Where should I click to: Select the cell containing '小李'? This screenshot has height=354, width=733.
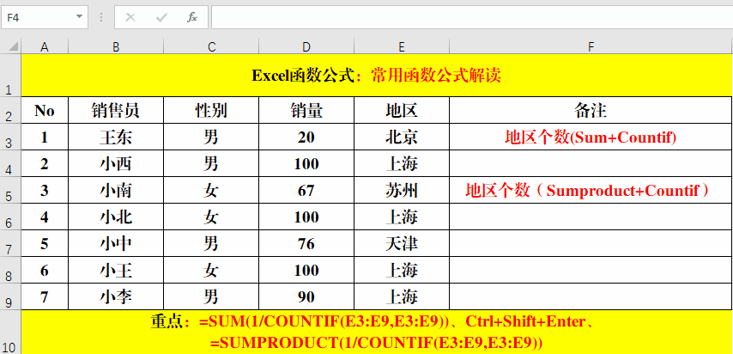[116, 297]
